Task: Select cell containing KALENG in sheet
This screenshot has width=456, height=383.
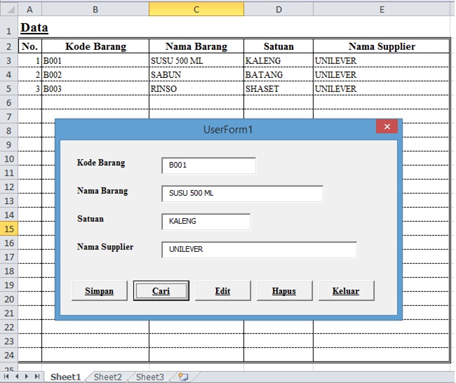Action: pos(279,60)
